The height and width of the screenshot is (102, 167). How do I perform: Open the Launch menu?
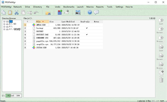(80, 7)
